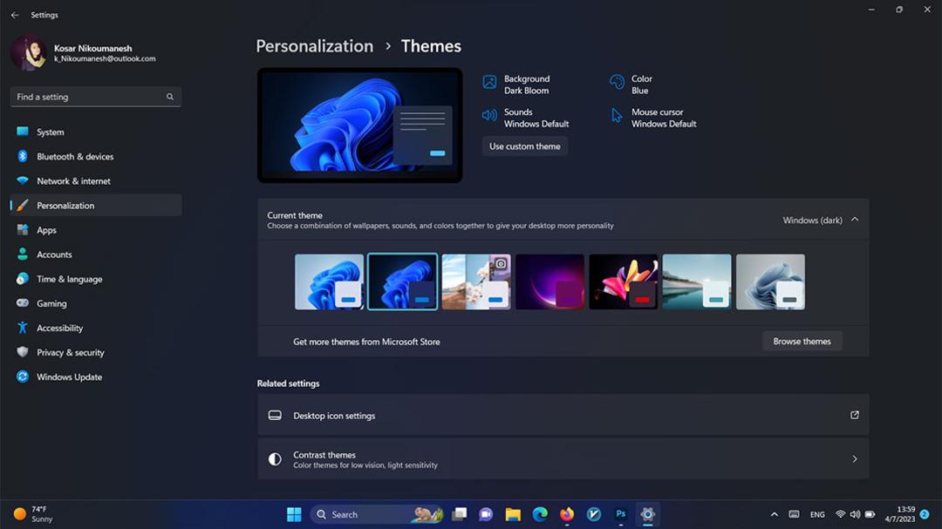
Task: Click the back arrow in Settings
Action: (x=15, y=15)
